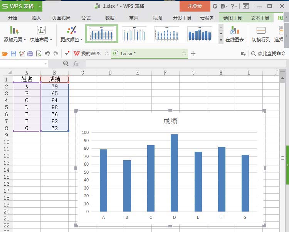This screenshot has height=232, width=289.
Task: Click the fx insert function icon
Action: (76, 64)
